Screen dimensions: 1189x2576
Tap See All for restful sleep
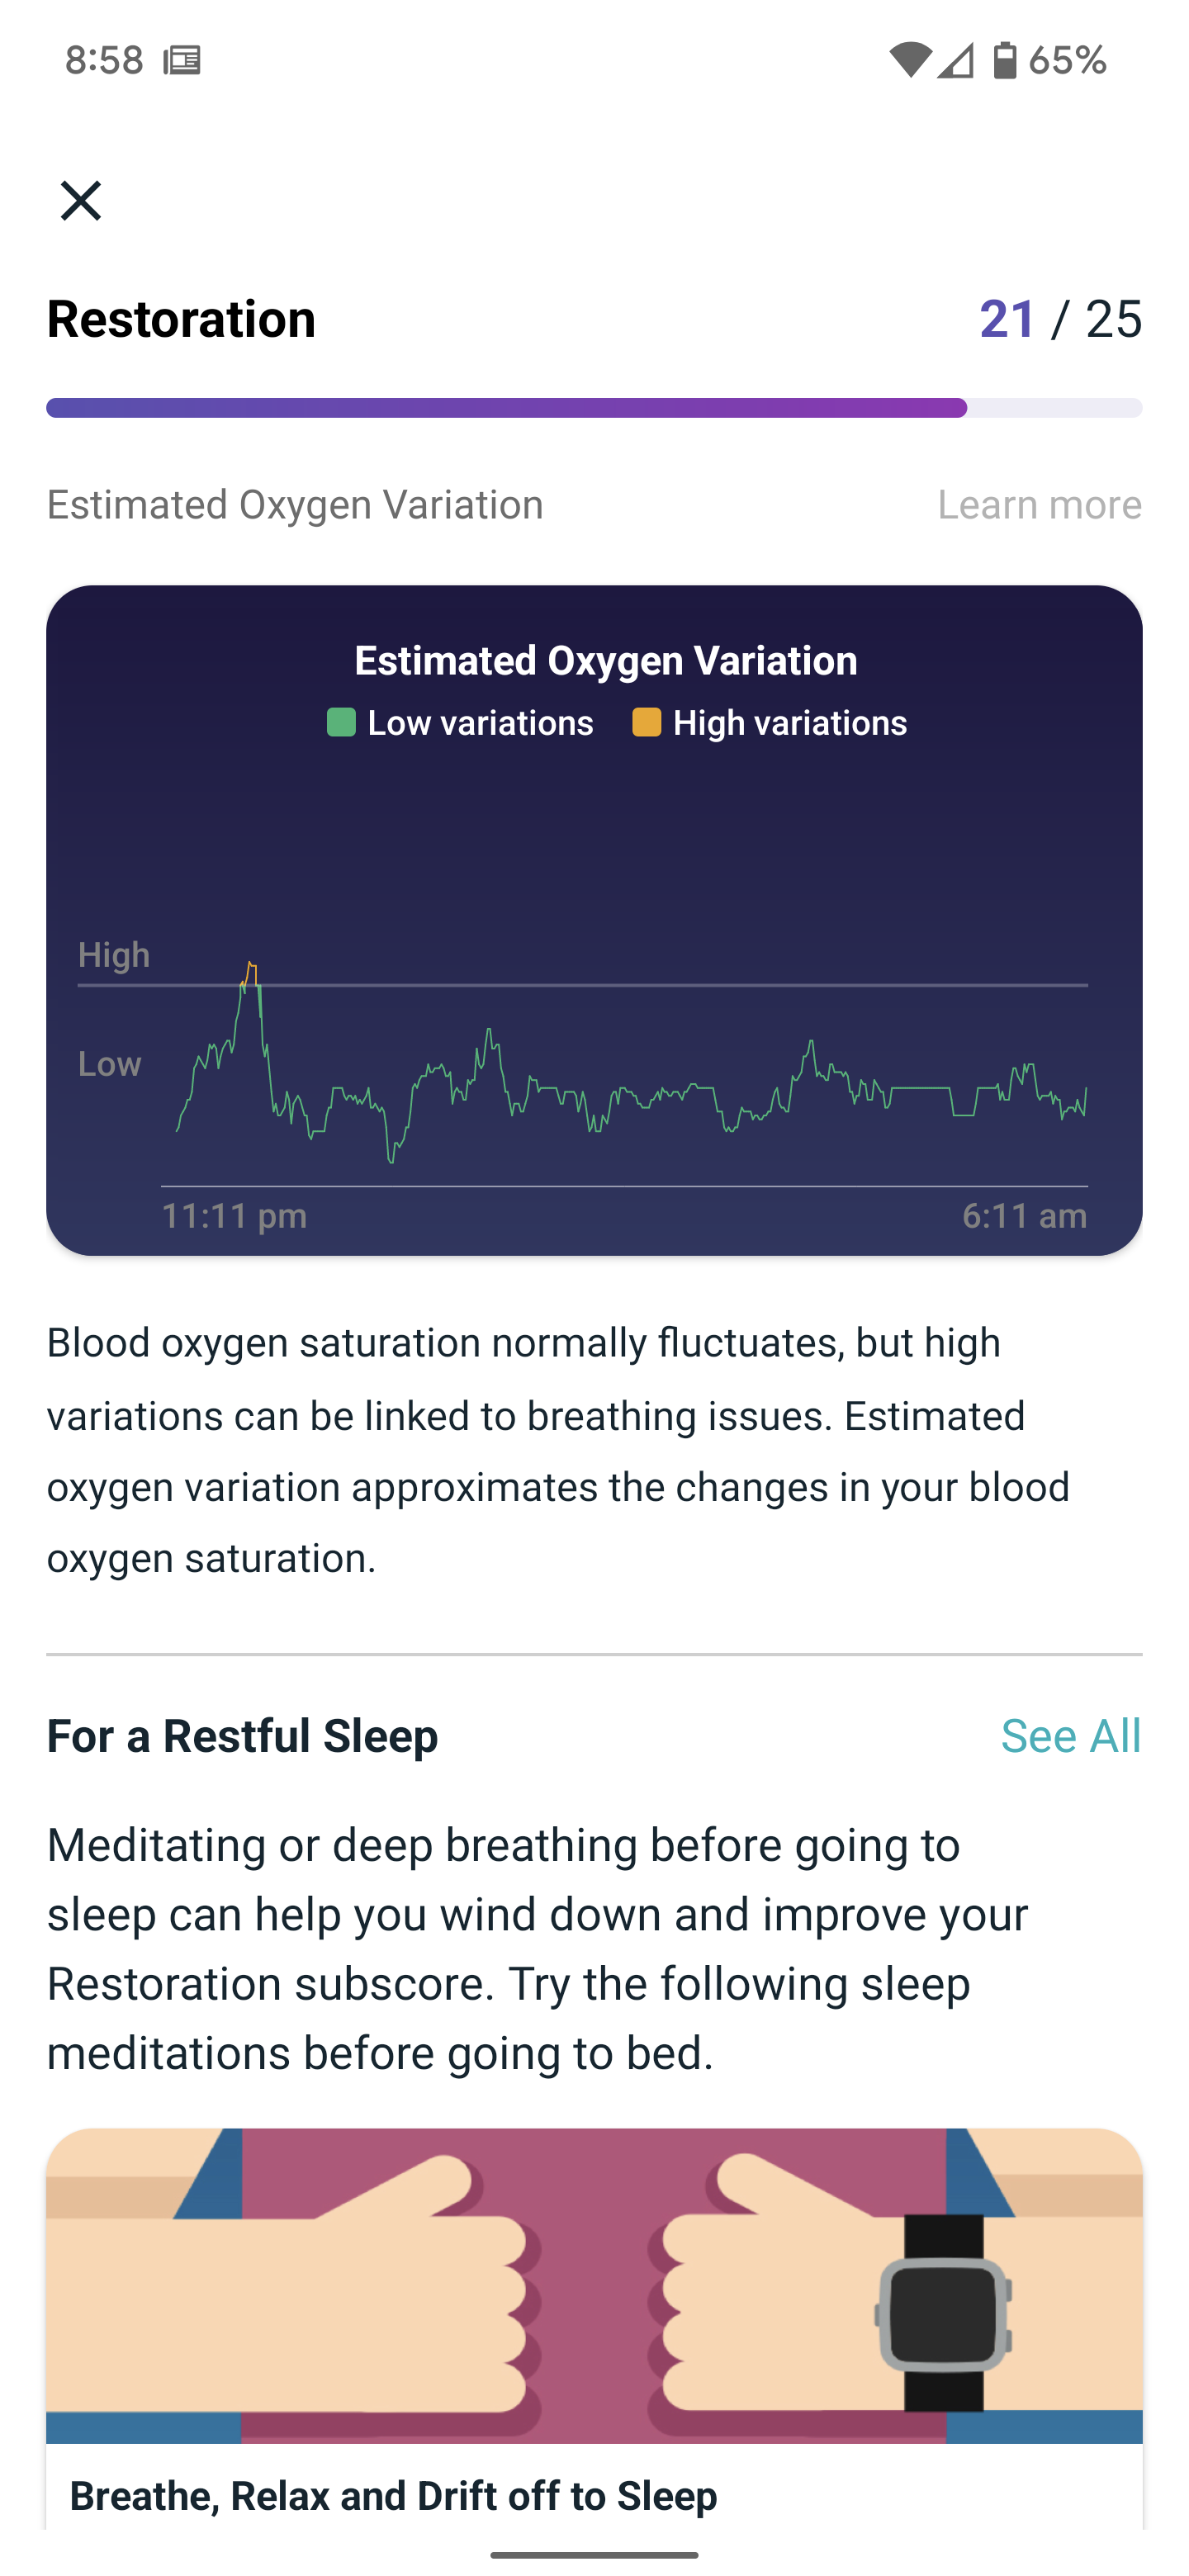pyautogui.click(x=1070, y=1736)
